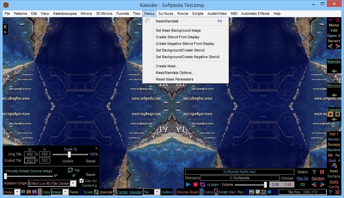Viewport: 344px width, 198px height.
Task: Click the OK disk icon in bottom toolbar
Action: tap(29, 192)
